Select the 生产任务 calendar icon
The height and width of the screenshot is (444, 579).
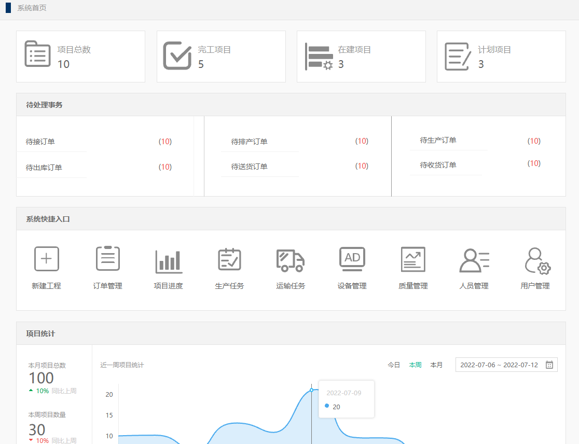point(229,259)
